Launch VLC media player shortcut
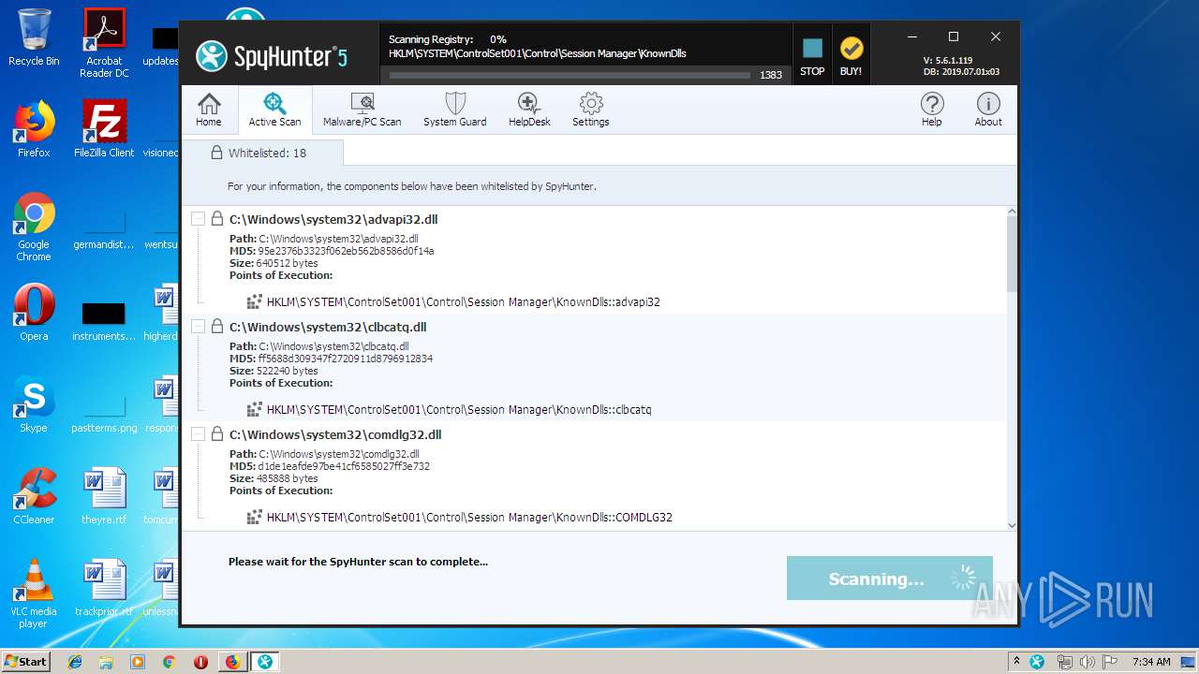The width and height of the screenshot is (1199, 674). (x=34, y=594)
